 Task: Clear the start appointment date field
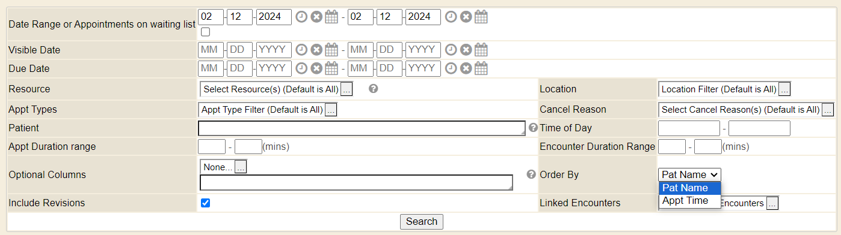(x=316, y=17)
